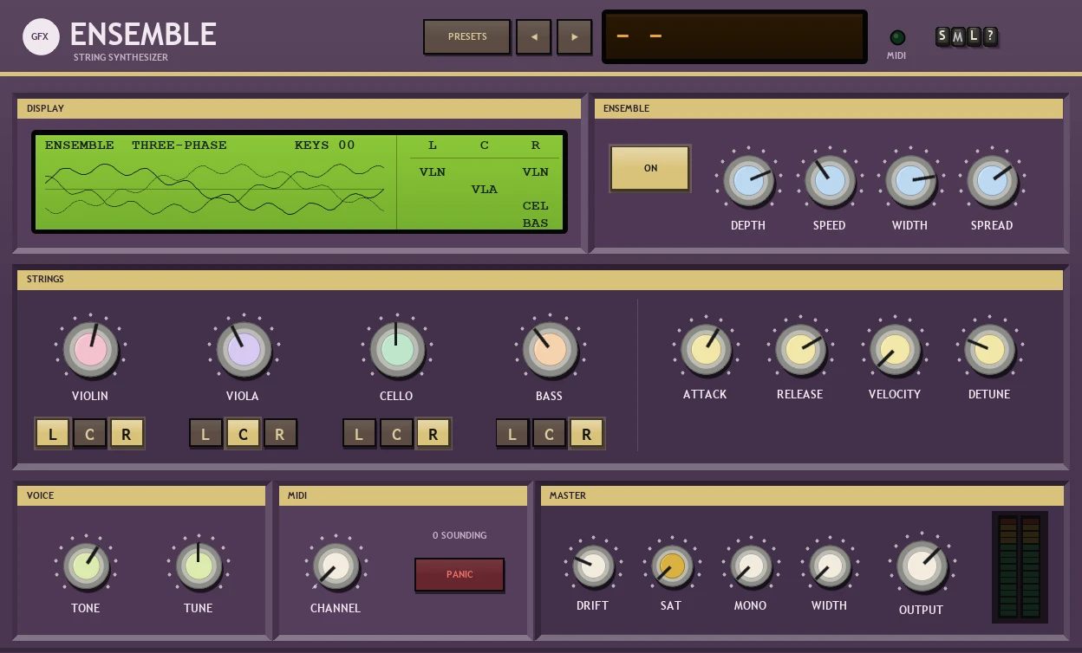Click the stereo output level meter

[x=1019, y=566]
